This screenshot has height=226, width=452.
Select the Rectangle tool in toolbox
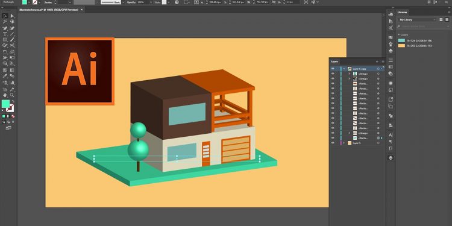pyautogui.click(x=5, y=40)
